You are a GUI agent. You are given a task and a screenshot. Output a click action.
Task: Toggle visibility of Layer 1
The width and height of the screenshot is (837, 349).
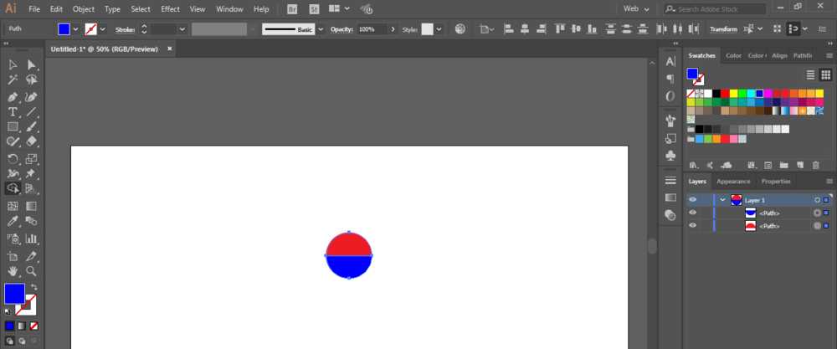[x=693, y=199]
